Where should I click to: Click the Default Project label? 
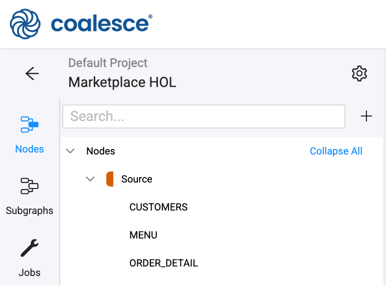[108, 63]
